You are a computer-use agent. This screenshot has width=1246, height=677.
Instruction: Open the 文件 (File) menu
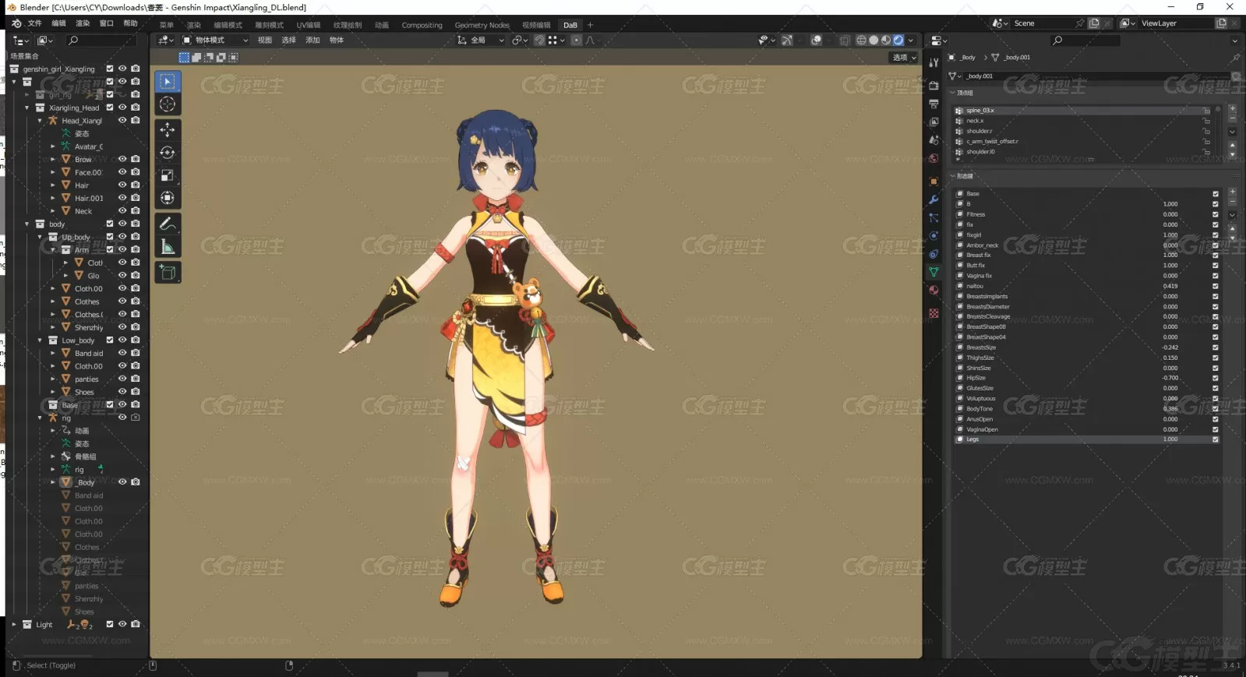(34, 23)
